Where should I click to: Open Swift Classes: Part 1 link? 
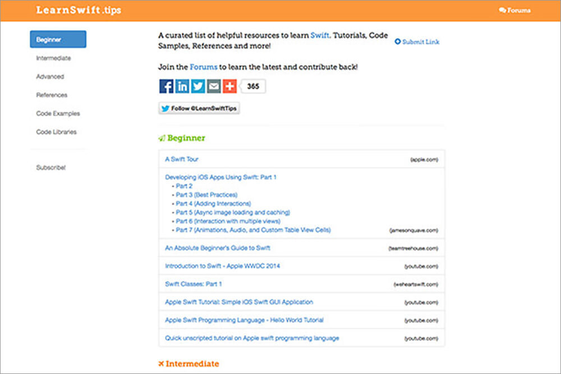point(194,284)
